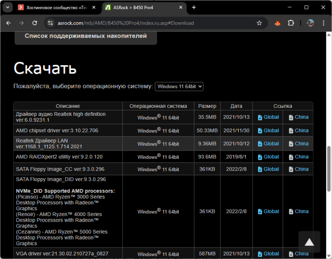
Task: Open the MetaMask fox extension
Action: [277, 23]
